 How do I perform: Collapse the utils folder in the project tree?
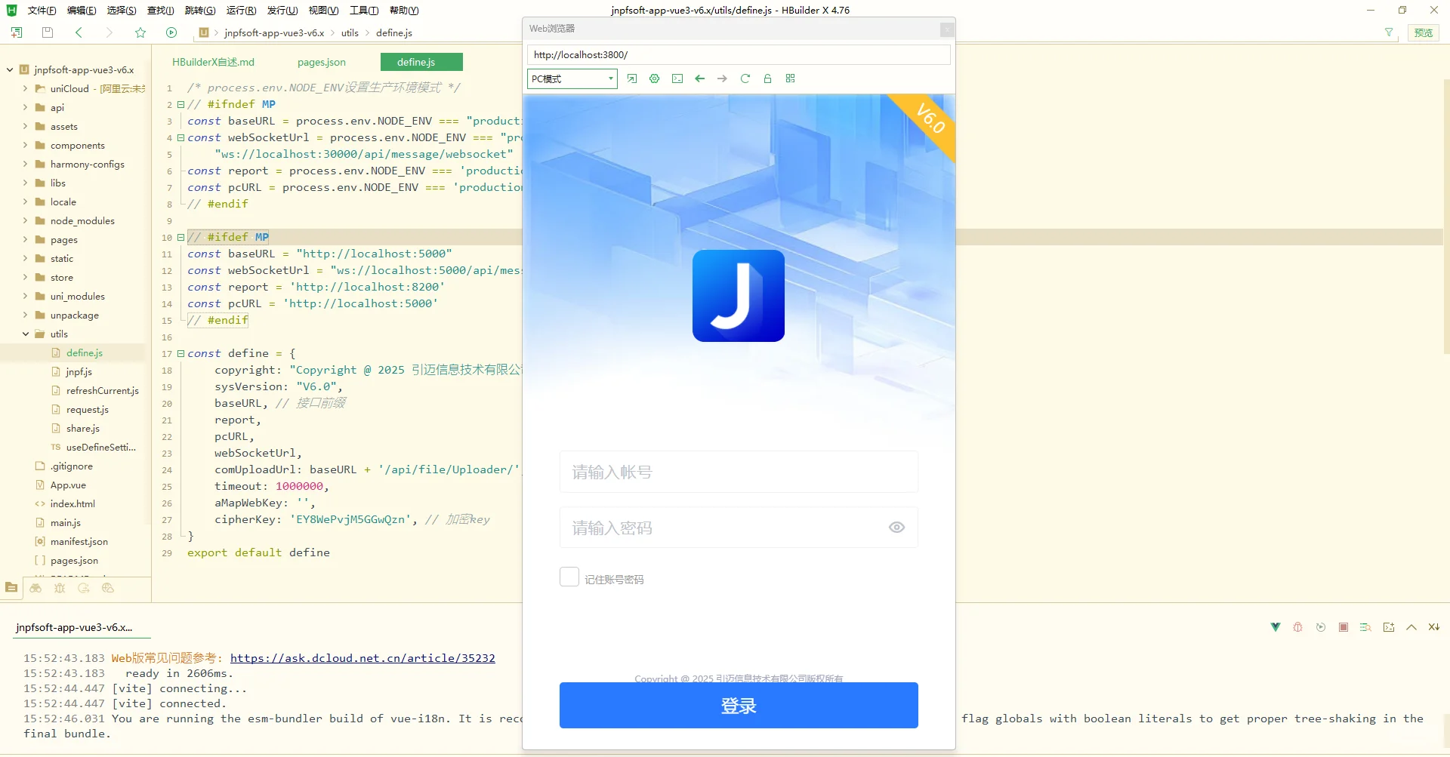[25, 334]
